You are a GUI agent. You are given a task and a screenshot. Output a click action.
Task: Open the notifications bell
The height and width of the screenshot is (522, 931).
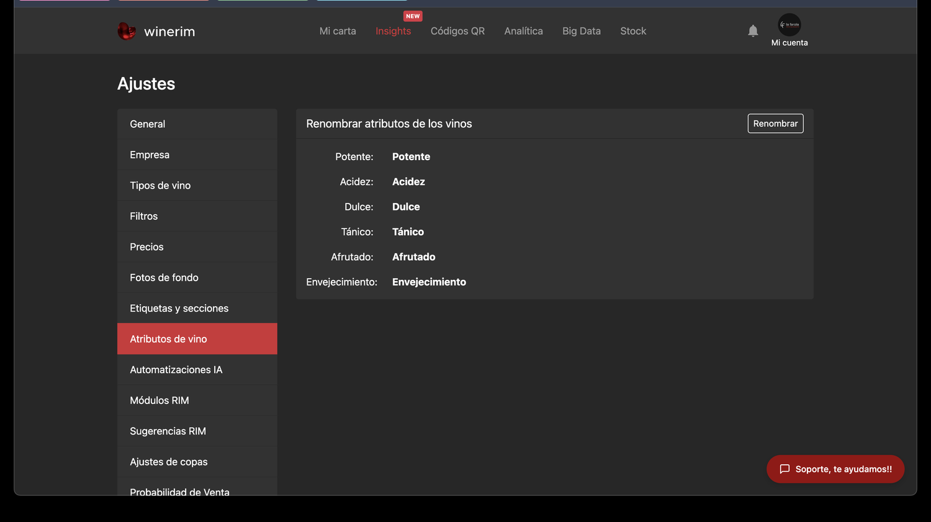pos(753,31)
